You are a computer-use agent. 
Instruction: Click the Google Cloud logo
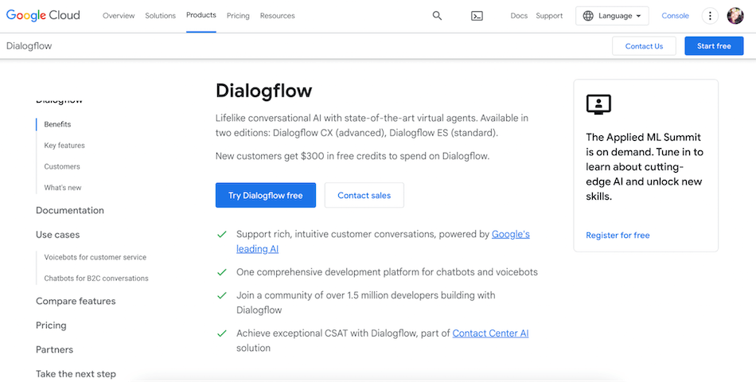(x=43, y=15)
